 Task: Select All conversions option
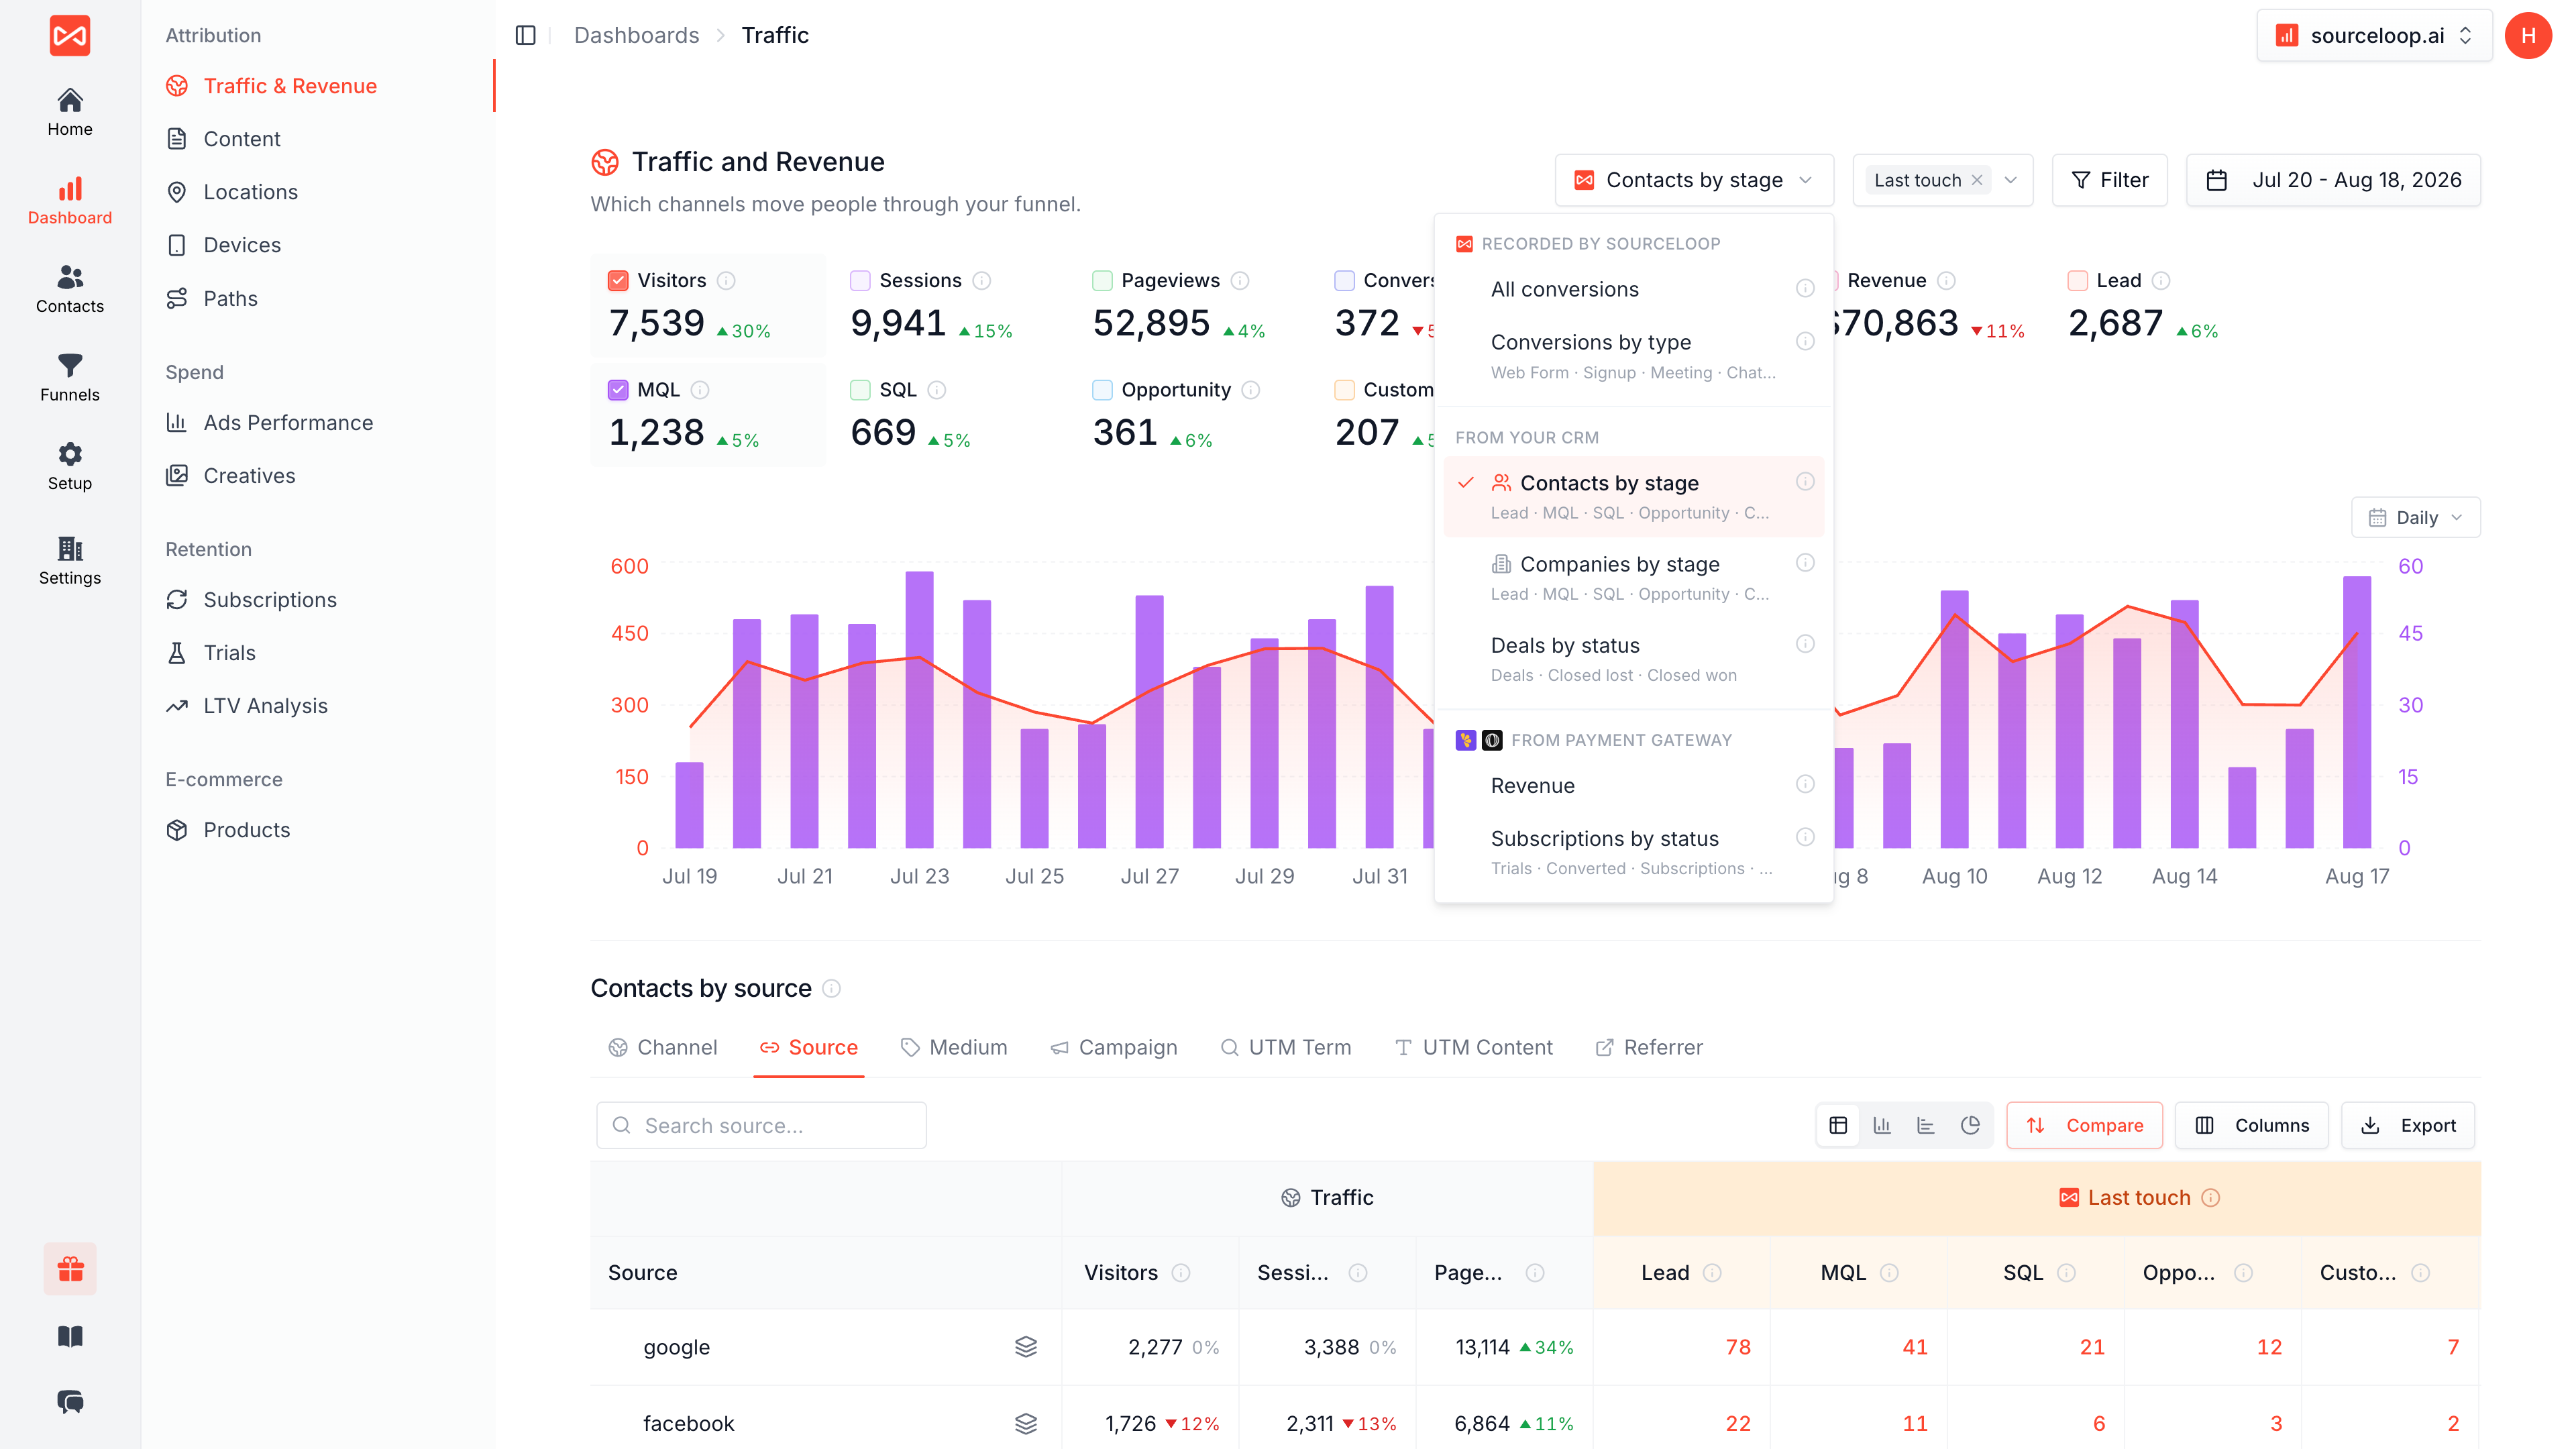point(1634,289)
